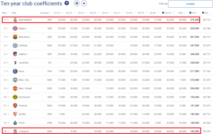
Task: Sort by the 14/15 season column
Action: tap(94, 13)
